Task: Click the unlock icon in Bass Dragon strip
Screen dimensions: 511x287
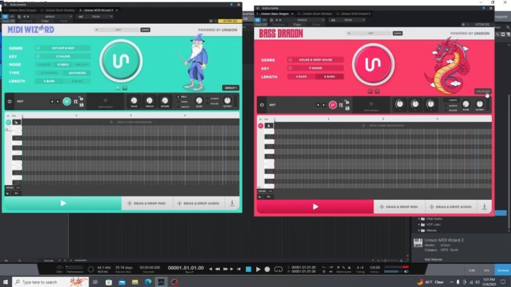Action: (x=347, y=102)
